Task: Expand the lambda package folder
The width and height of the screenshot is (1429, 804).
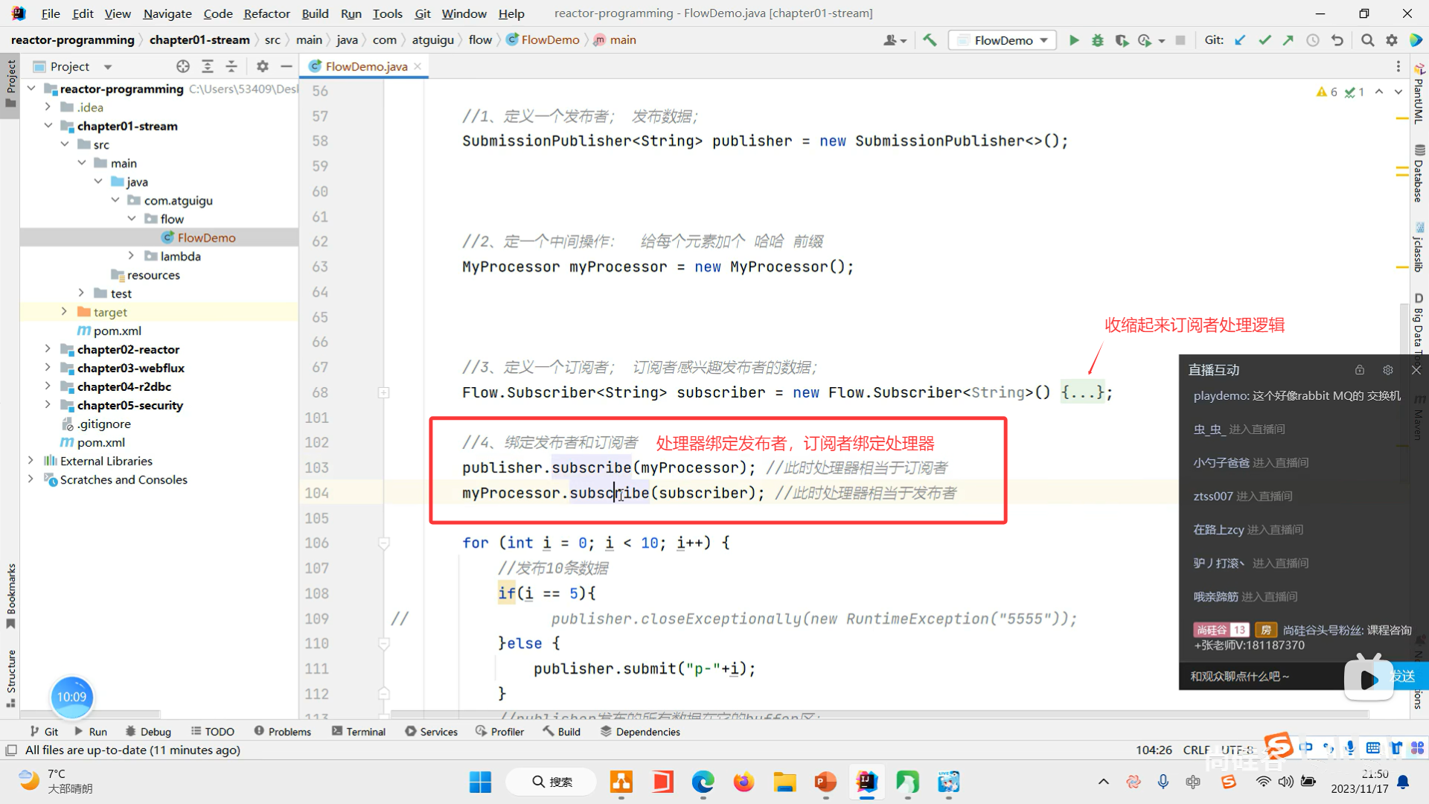Action: (x=132, y=256)
